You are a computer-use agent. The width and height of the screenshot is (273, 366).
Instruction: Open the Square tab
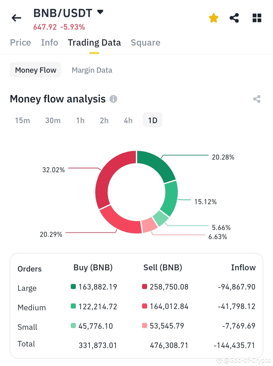(x=145, y=43)
